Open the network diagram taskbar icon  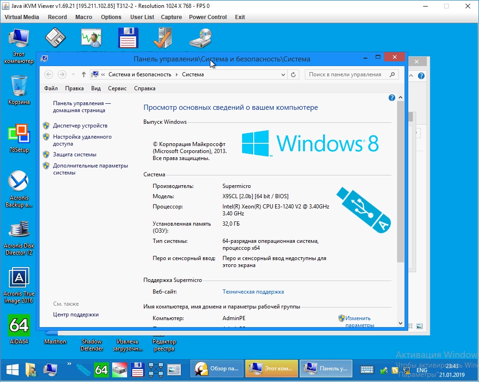click(156, 370)
